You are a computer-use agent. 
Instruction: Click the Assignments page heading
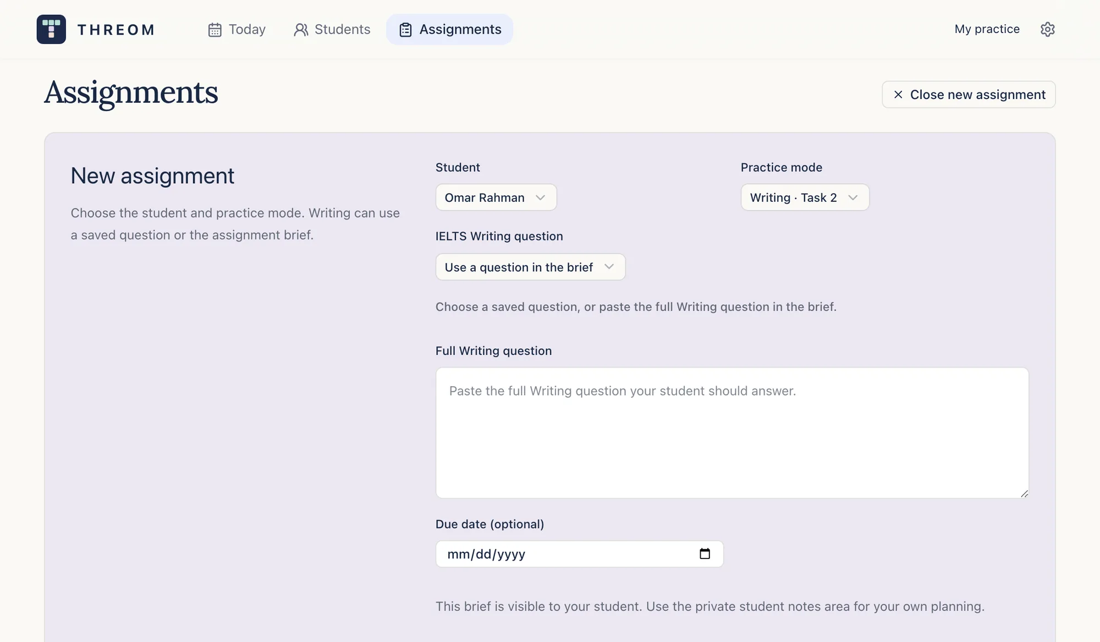[x=131, y=92]
